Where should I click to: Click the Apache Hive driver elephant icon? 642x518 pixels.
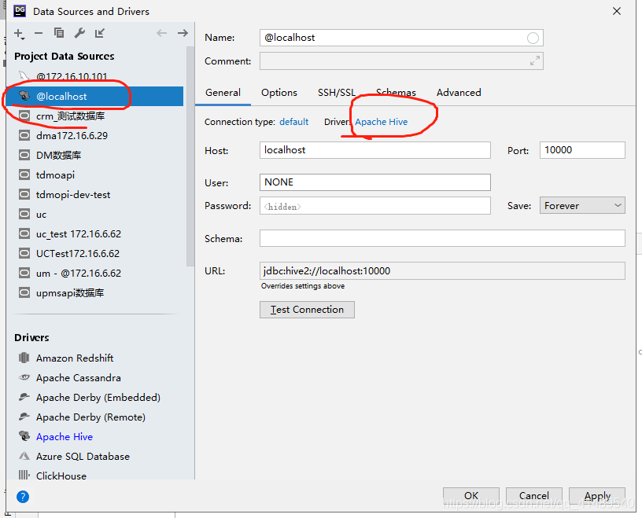[x=24, y=436]
